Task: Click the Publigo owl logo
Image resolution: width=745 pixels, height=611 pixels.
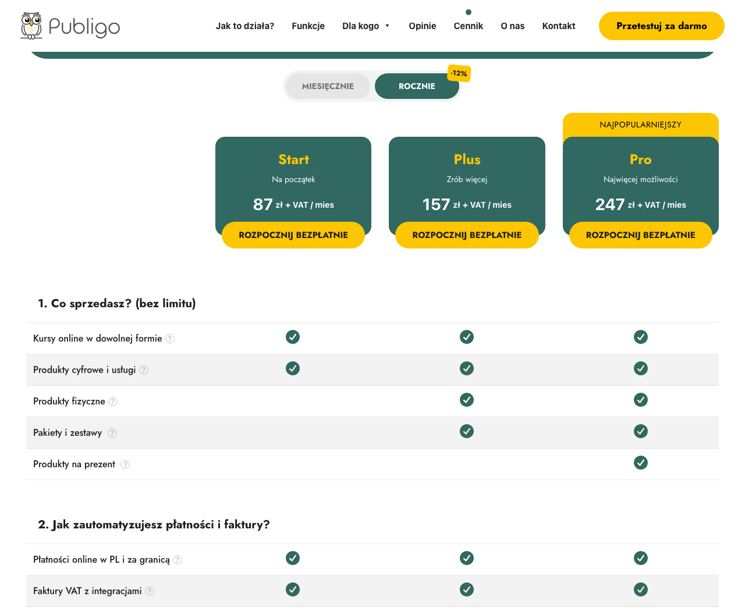Action: click(x=70, y=26)
